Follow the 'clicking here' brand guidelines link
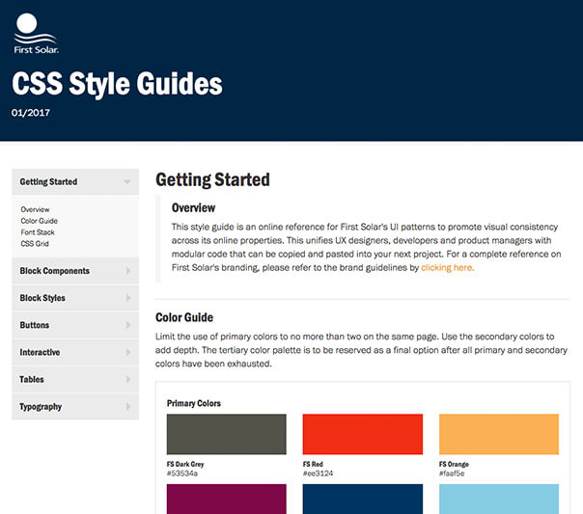The height and width of the screenshot is (514, 583). 447,267
